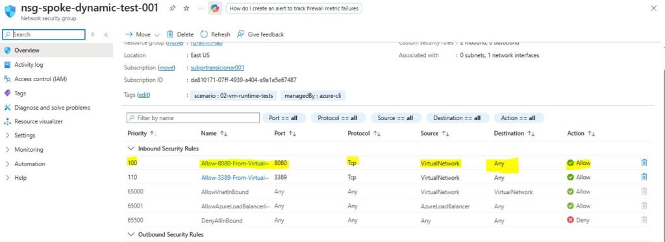Focus the sidebar Search box
Screen dimensions: 665x242
click(44, 34)
